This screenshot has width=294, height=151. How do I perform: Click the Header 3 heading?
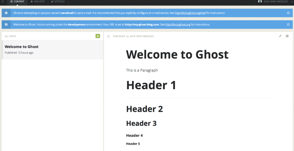141,123
